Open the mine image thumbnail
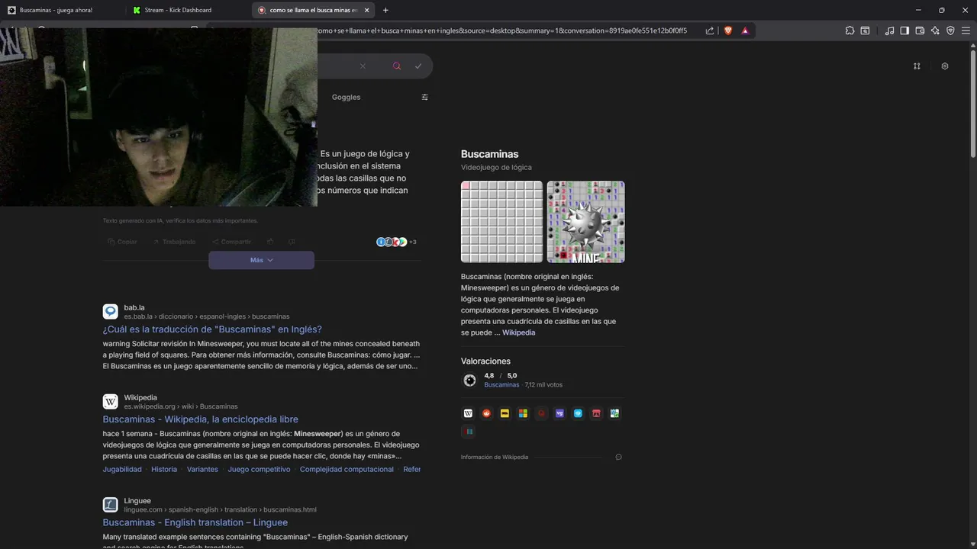This screenshot has height=549, width=977. tap(585, 222)
